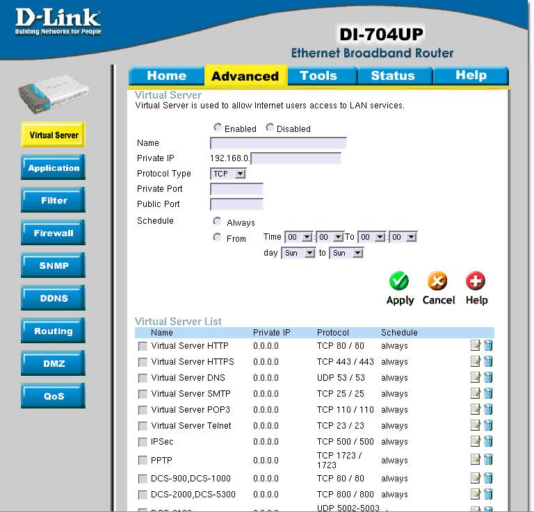
Task: Open the Virtual Server section
Action: [53, 135]
